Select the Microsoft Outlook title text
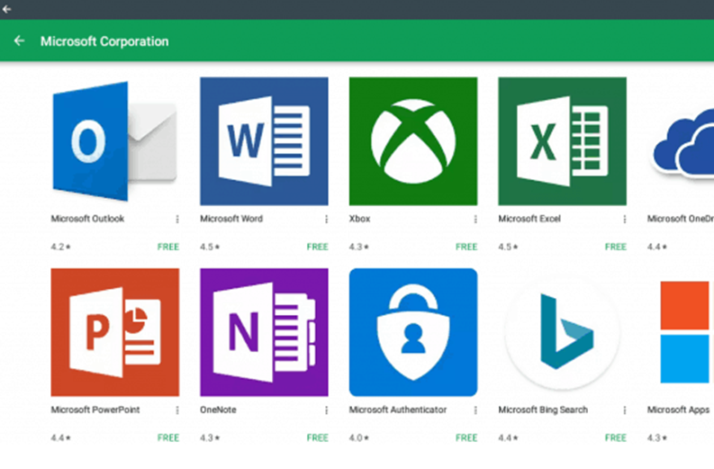Screen dimensions: 714x469 [87, 219]
